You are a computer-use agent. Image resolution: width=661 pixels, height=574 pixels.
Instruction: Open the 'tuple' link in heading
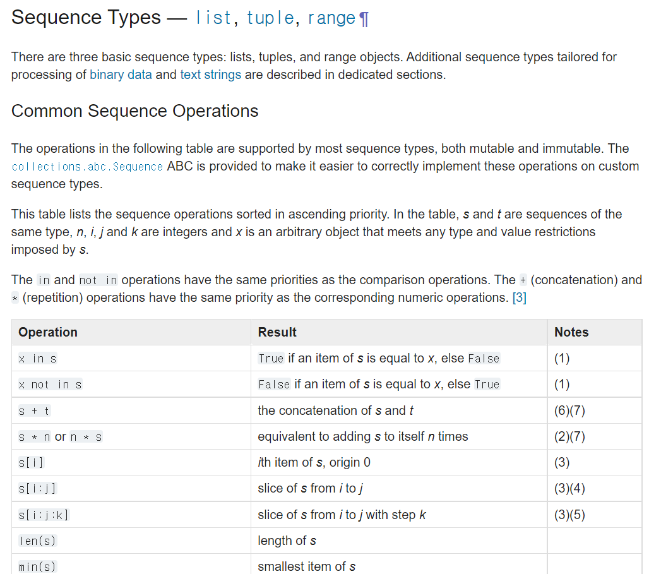click(270, 18)
